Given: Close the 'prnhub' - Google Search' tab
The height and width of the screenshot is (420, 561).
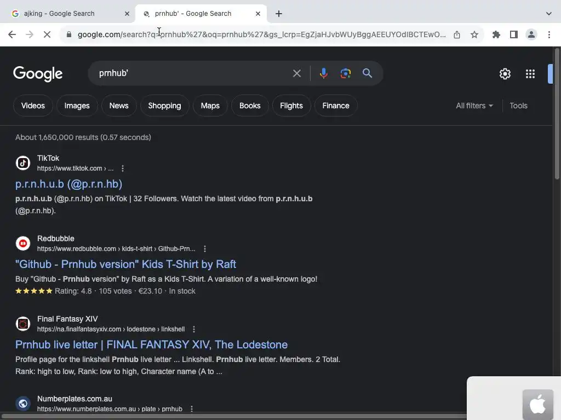Looking at the screenshot, I should (x=258, y=14).
